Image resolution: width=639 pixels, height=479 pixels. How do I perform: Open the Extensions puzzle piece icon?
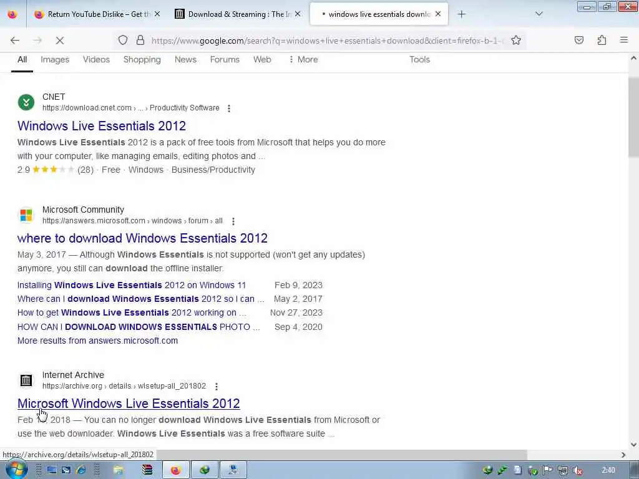point(602,40)
